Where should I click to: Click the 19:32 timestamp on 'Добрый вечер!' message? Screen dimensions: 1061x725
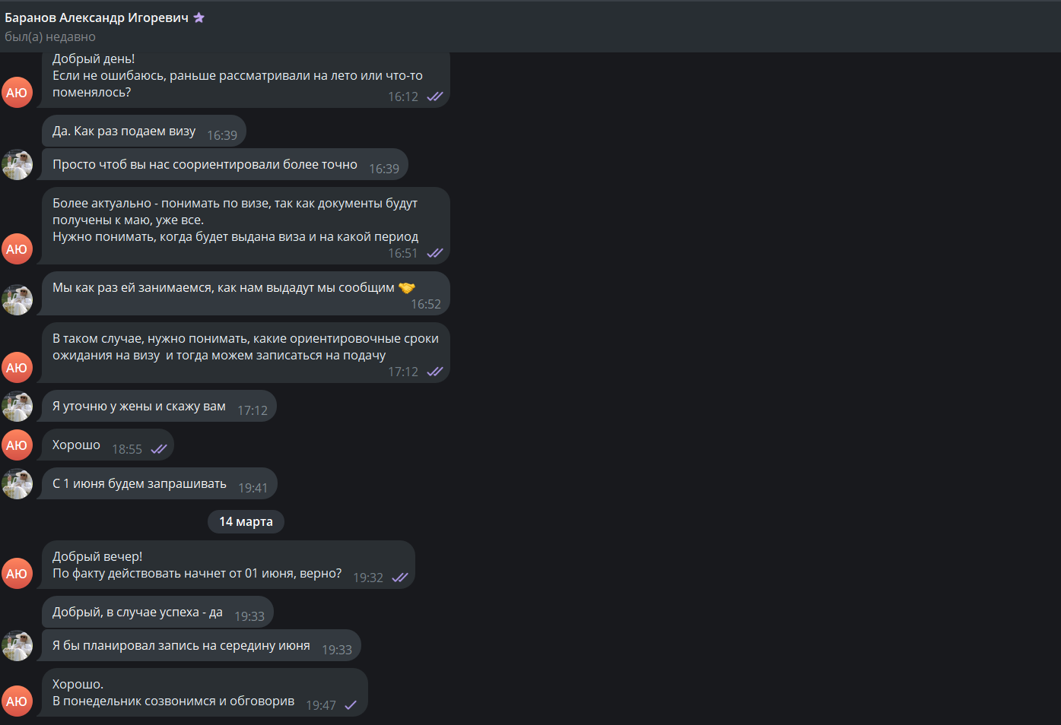click(x=368, y=578)
